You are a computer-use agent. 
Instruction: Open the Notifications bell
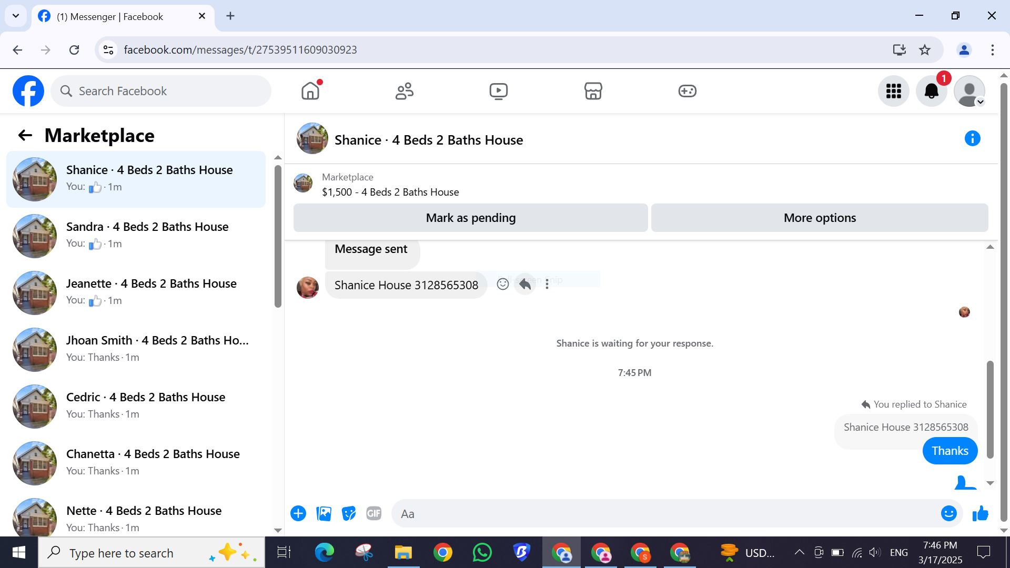pos(932,91)
